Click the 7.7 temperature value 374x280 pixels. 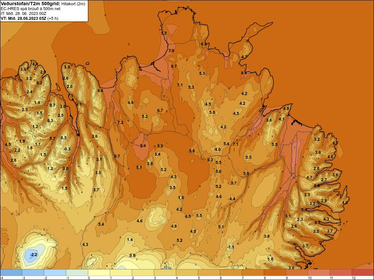click(x=164, y=33)
